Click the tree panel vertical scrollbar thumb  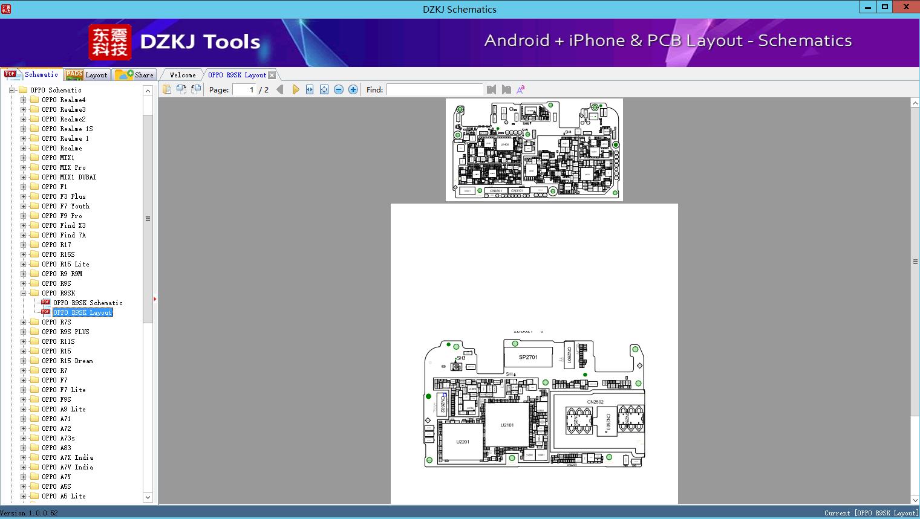(148, 219)
